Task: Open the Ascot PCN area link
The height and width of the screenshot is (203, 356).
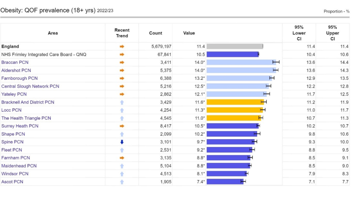Action: coord(12,182)
